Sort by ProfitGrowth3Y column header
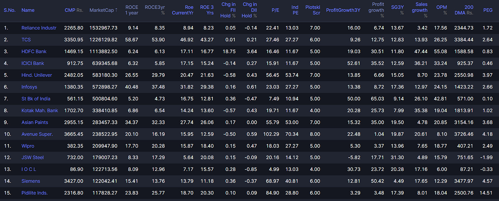Screen dimensions: 499x201 343,10
